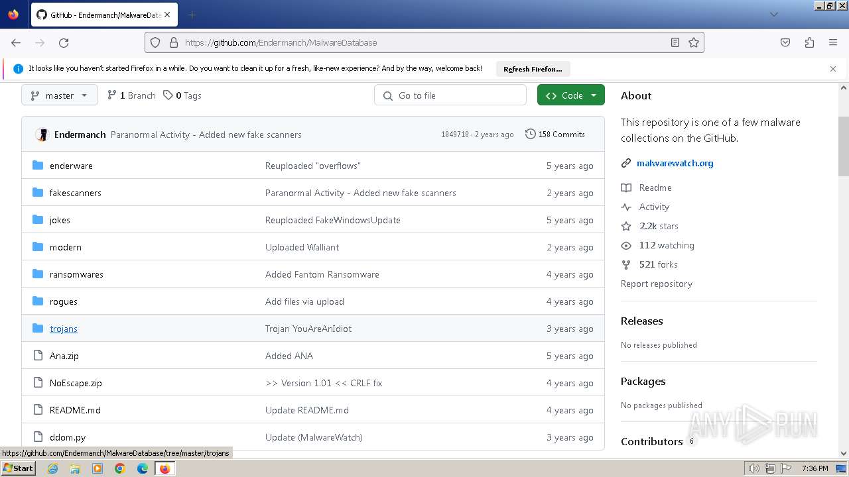
Task: View the 0 Tags link
Action: (182, 95)
